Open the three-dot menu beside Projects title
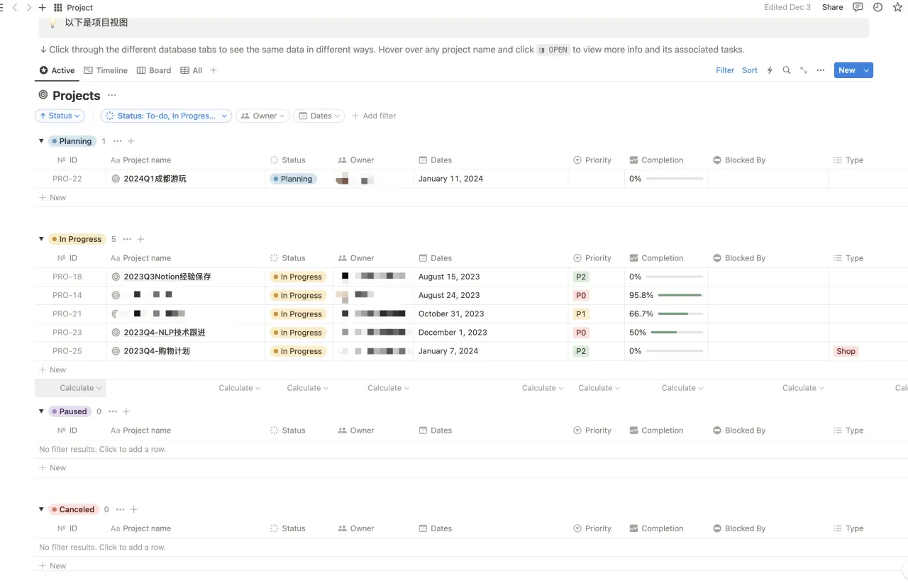Image resolution: width=908 pixels, height=588 pixels. point(111,95)
